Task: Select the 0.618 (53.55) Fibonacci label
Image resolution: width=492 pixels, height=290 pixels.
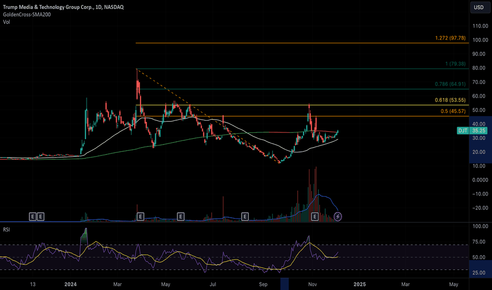Action: coord(450,100)
